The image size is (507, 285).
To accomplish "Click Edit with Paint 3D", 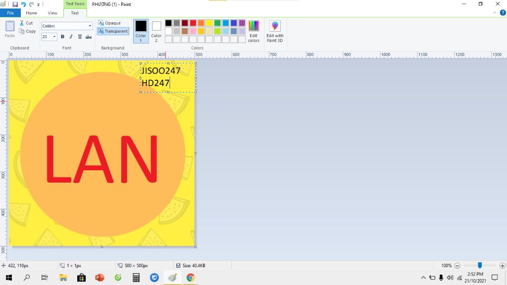I will coord(275,31).
